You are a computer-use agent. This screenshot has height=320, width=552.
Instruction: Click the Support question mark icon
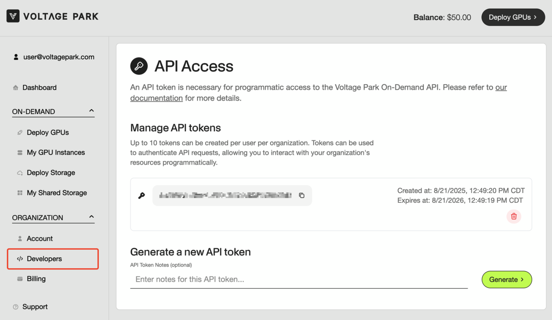15,307
